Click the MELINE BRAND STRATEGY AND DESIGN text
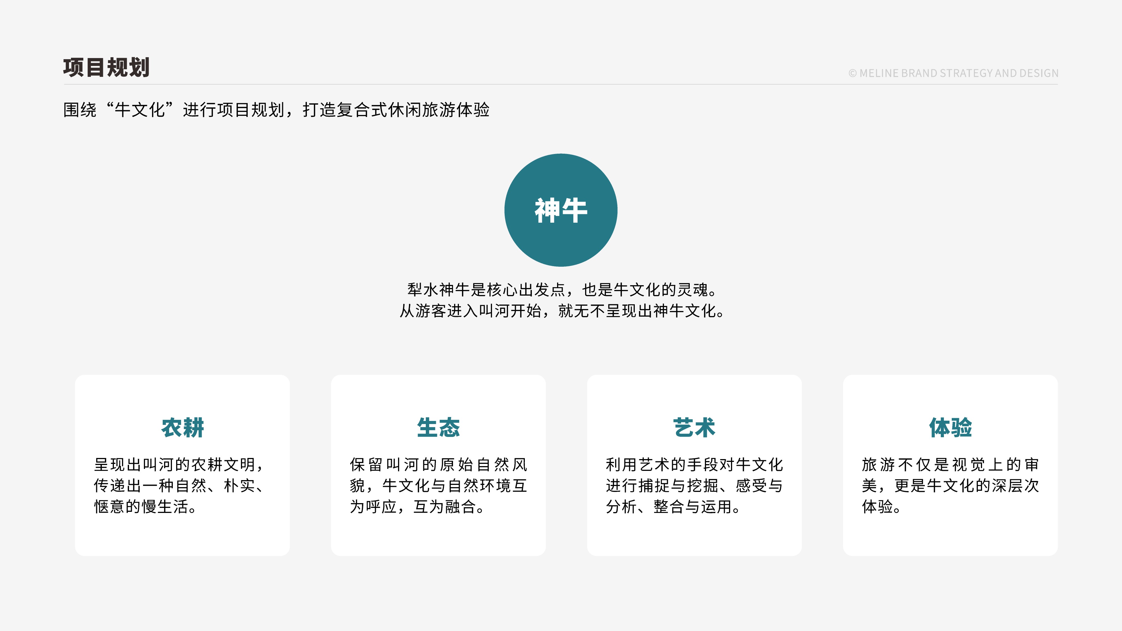The image size is (1122, 631). click(953, 73)
